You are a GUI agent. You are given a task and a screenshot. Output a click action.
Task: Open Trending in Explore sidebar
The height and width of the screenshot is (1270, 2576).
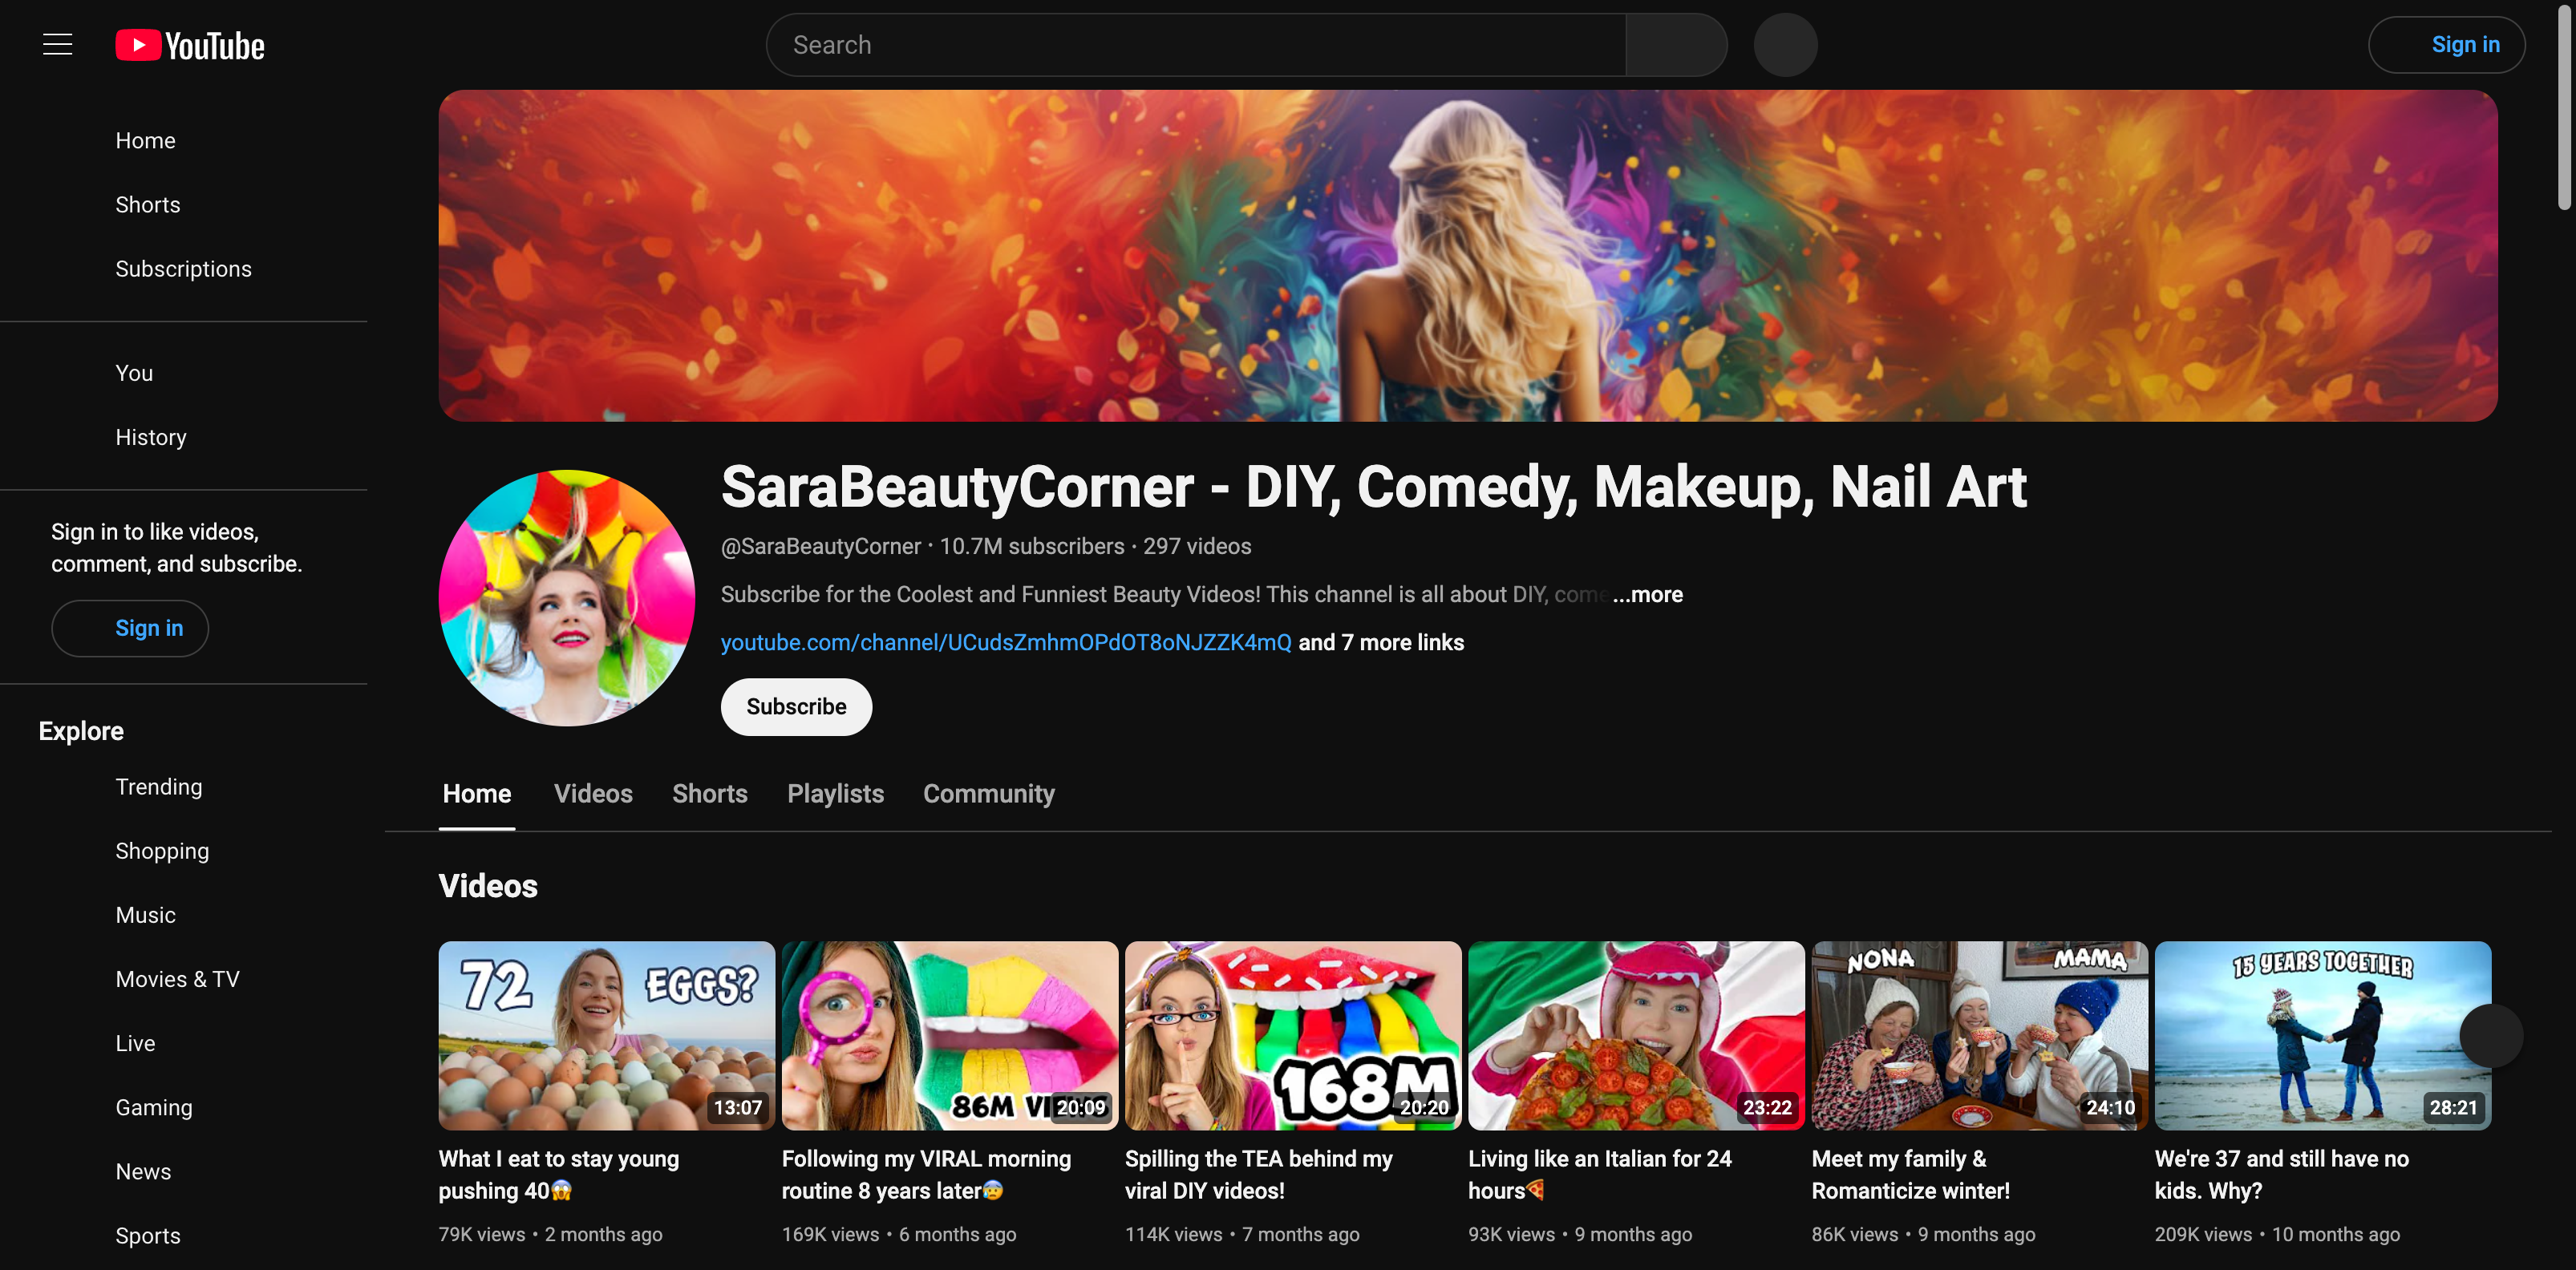(158, 786)
